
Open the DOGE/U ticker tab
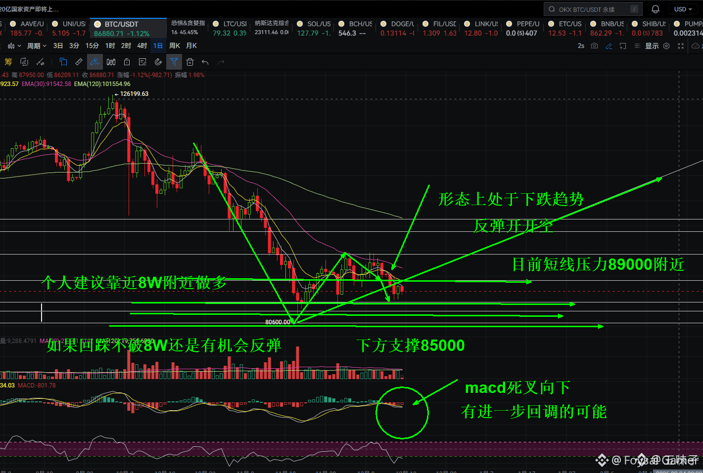pyautogui.click(x=397, y=28)
